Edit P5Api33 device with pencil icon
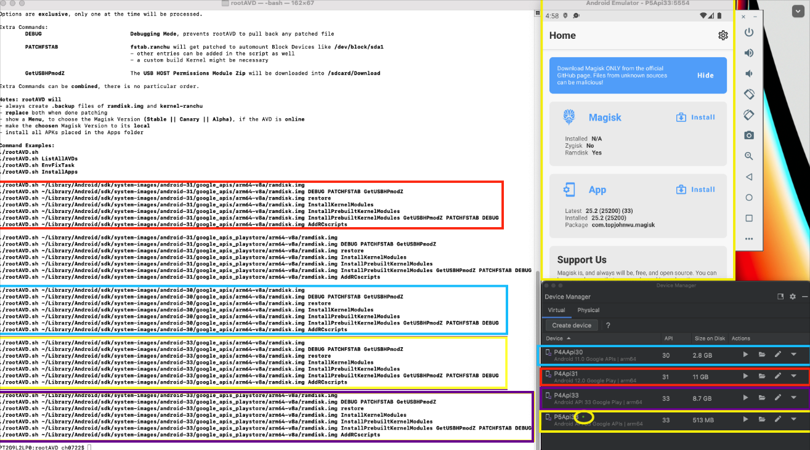810x450 pixels. tap(778, 419)
